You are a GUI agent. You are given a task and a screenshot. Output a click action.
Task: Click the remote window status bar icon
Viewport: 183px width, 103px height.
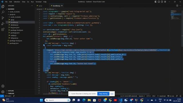[x=2, y=96]
